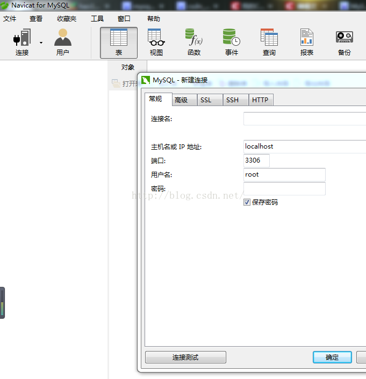Click the 连接测试 button

coord(185,357)
